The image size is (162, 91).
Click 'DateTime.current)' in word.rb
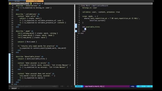tap(97, 20)
